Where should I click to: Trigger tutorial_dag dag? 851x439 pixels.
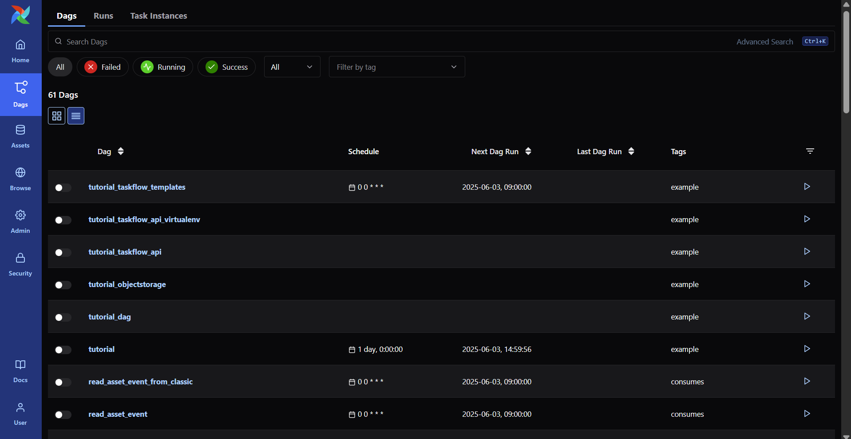click(807, 316)
